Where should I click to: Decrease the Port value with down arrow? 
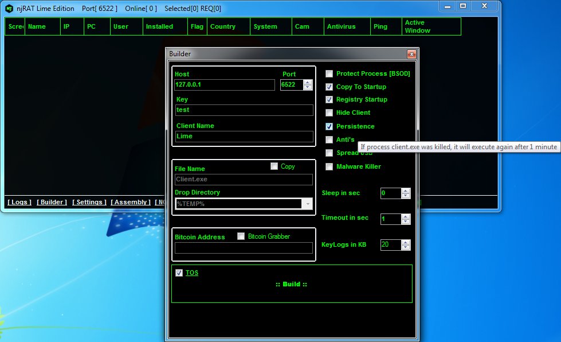point(307,87)
